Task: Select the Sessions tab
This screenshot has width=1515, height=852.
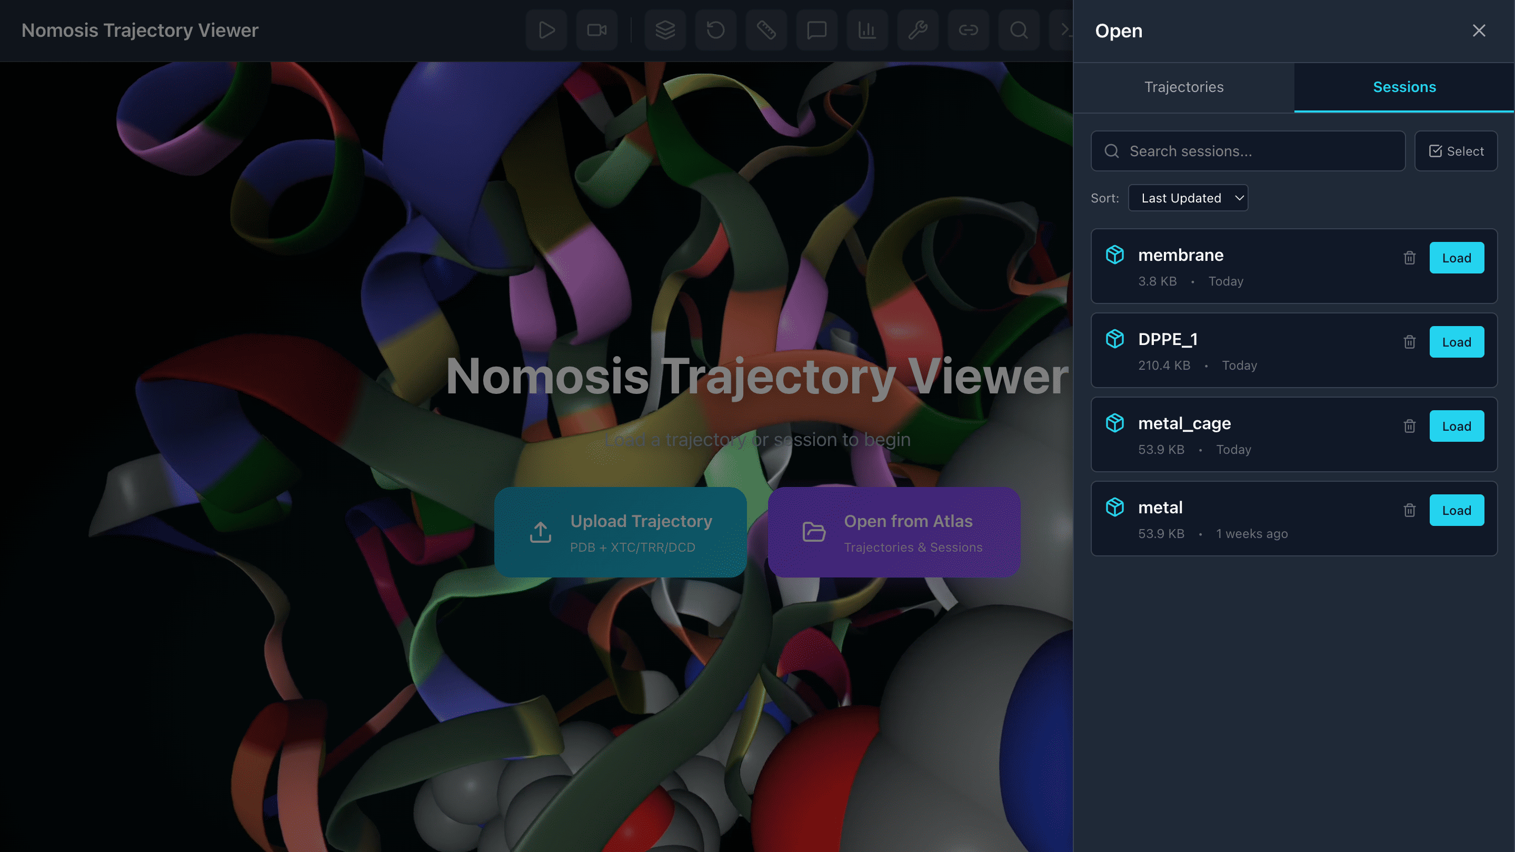Action: click(x=1404, y=87)
